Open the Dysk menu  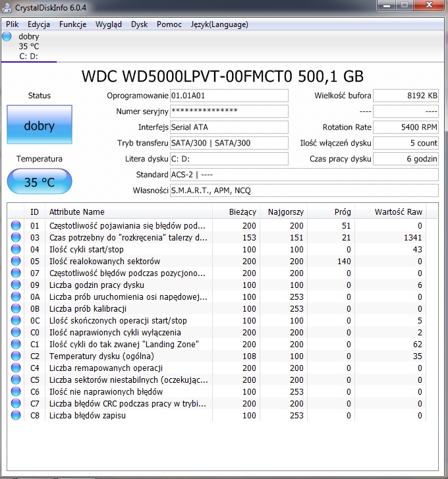(139, 24)
